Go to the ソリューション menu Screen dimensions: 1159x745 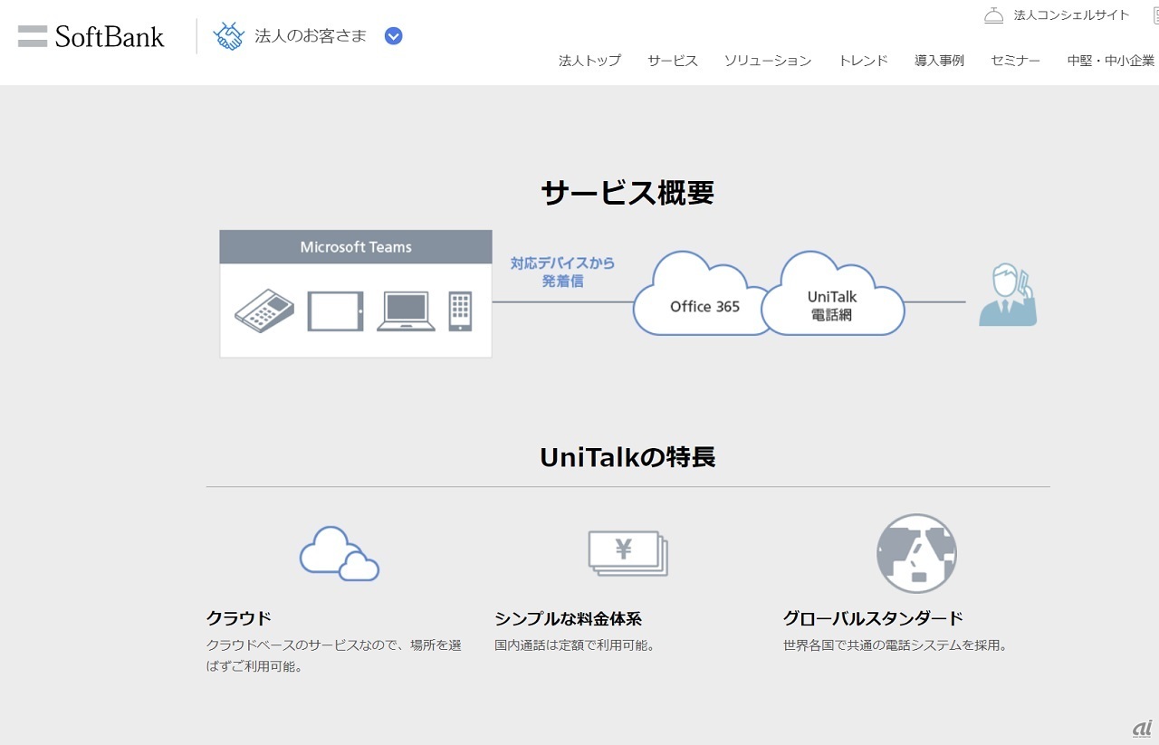(x=767, y=61)
